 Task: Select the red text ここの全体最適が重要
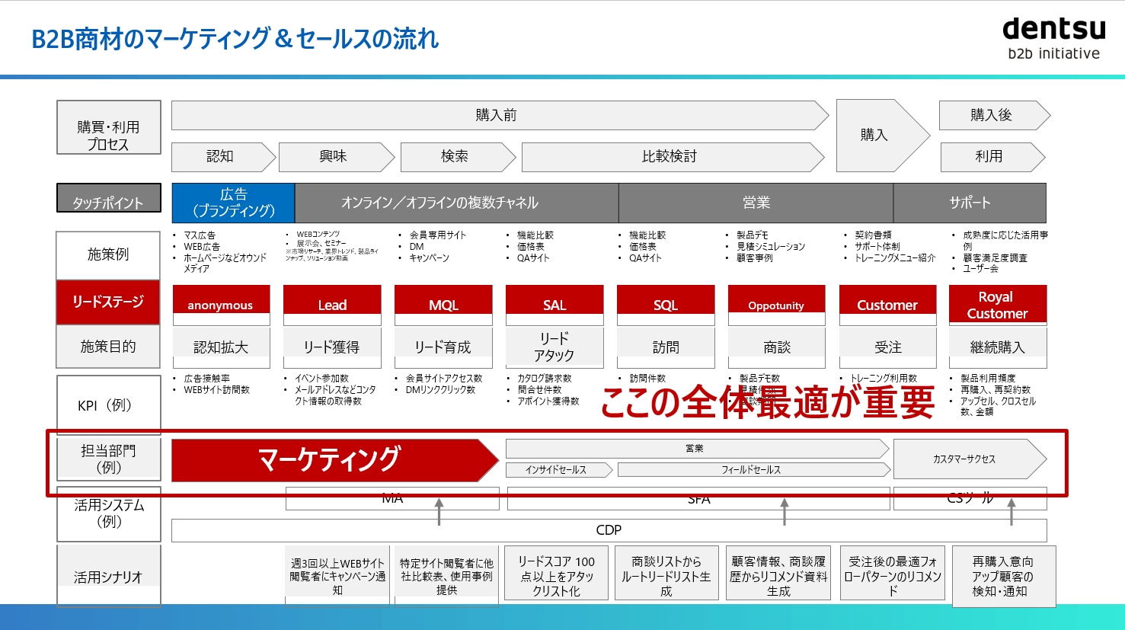point(767,402)
